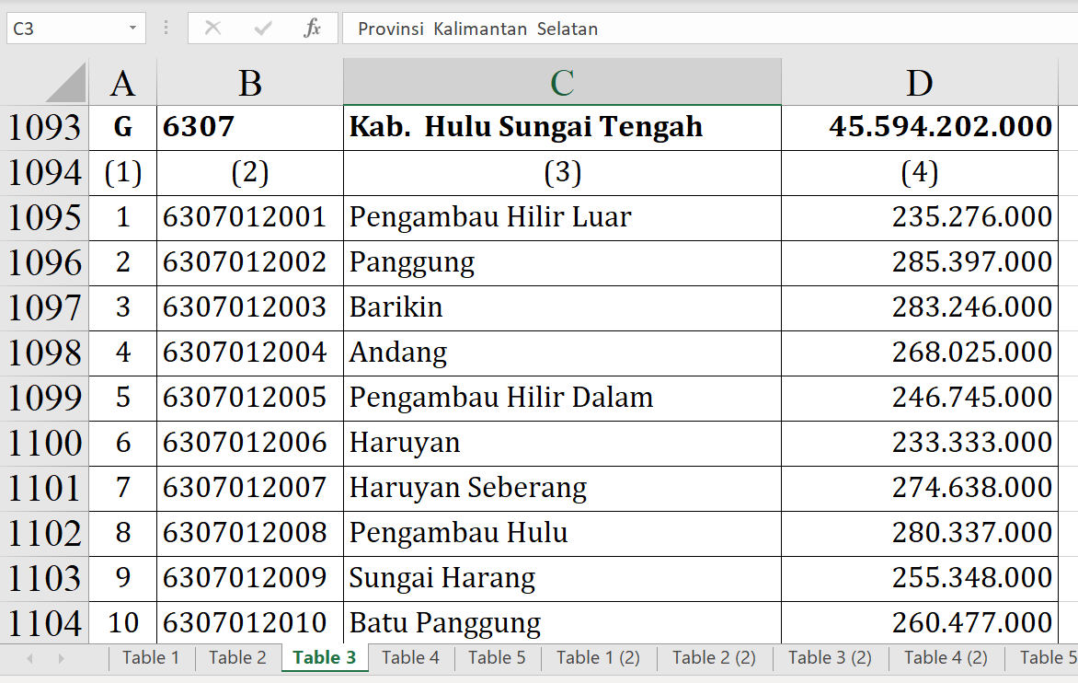The height and width of the screenshot is (683, 1078).
Task: Select column D header
Action: click(x=919, y=83)
